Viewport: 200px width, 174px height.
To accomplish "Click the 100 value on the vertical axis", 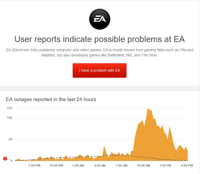I will point(10,118).
